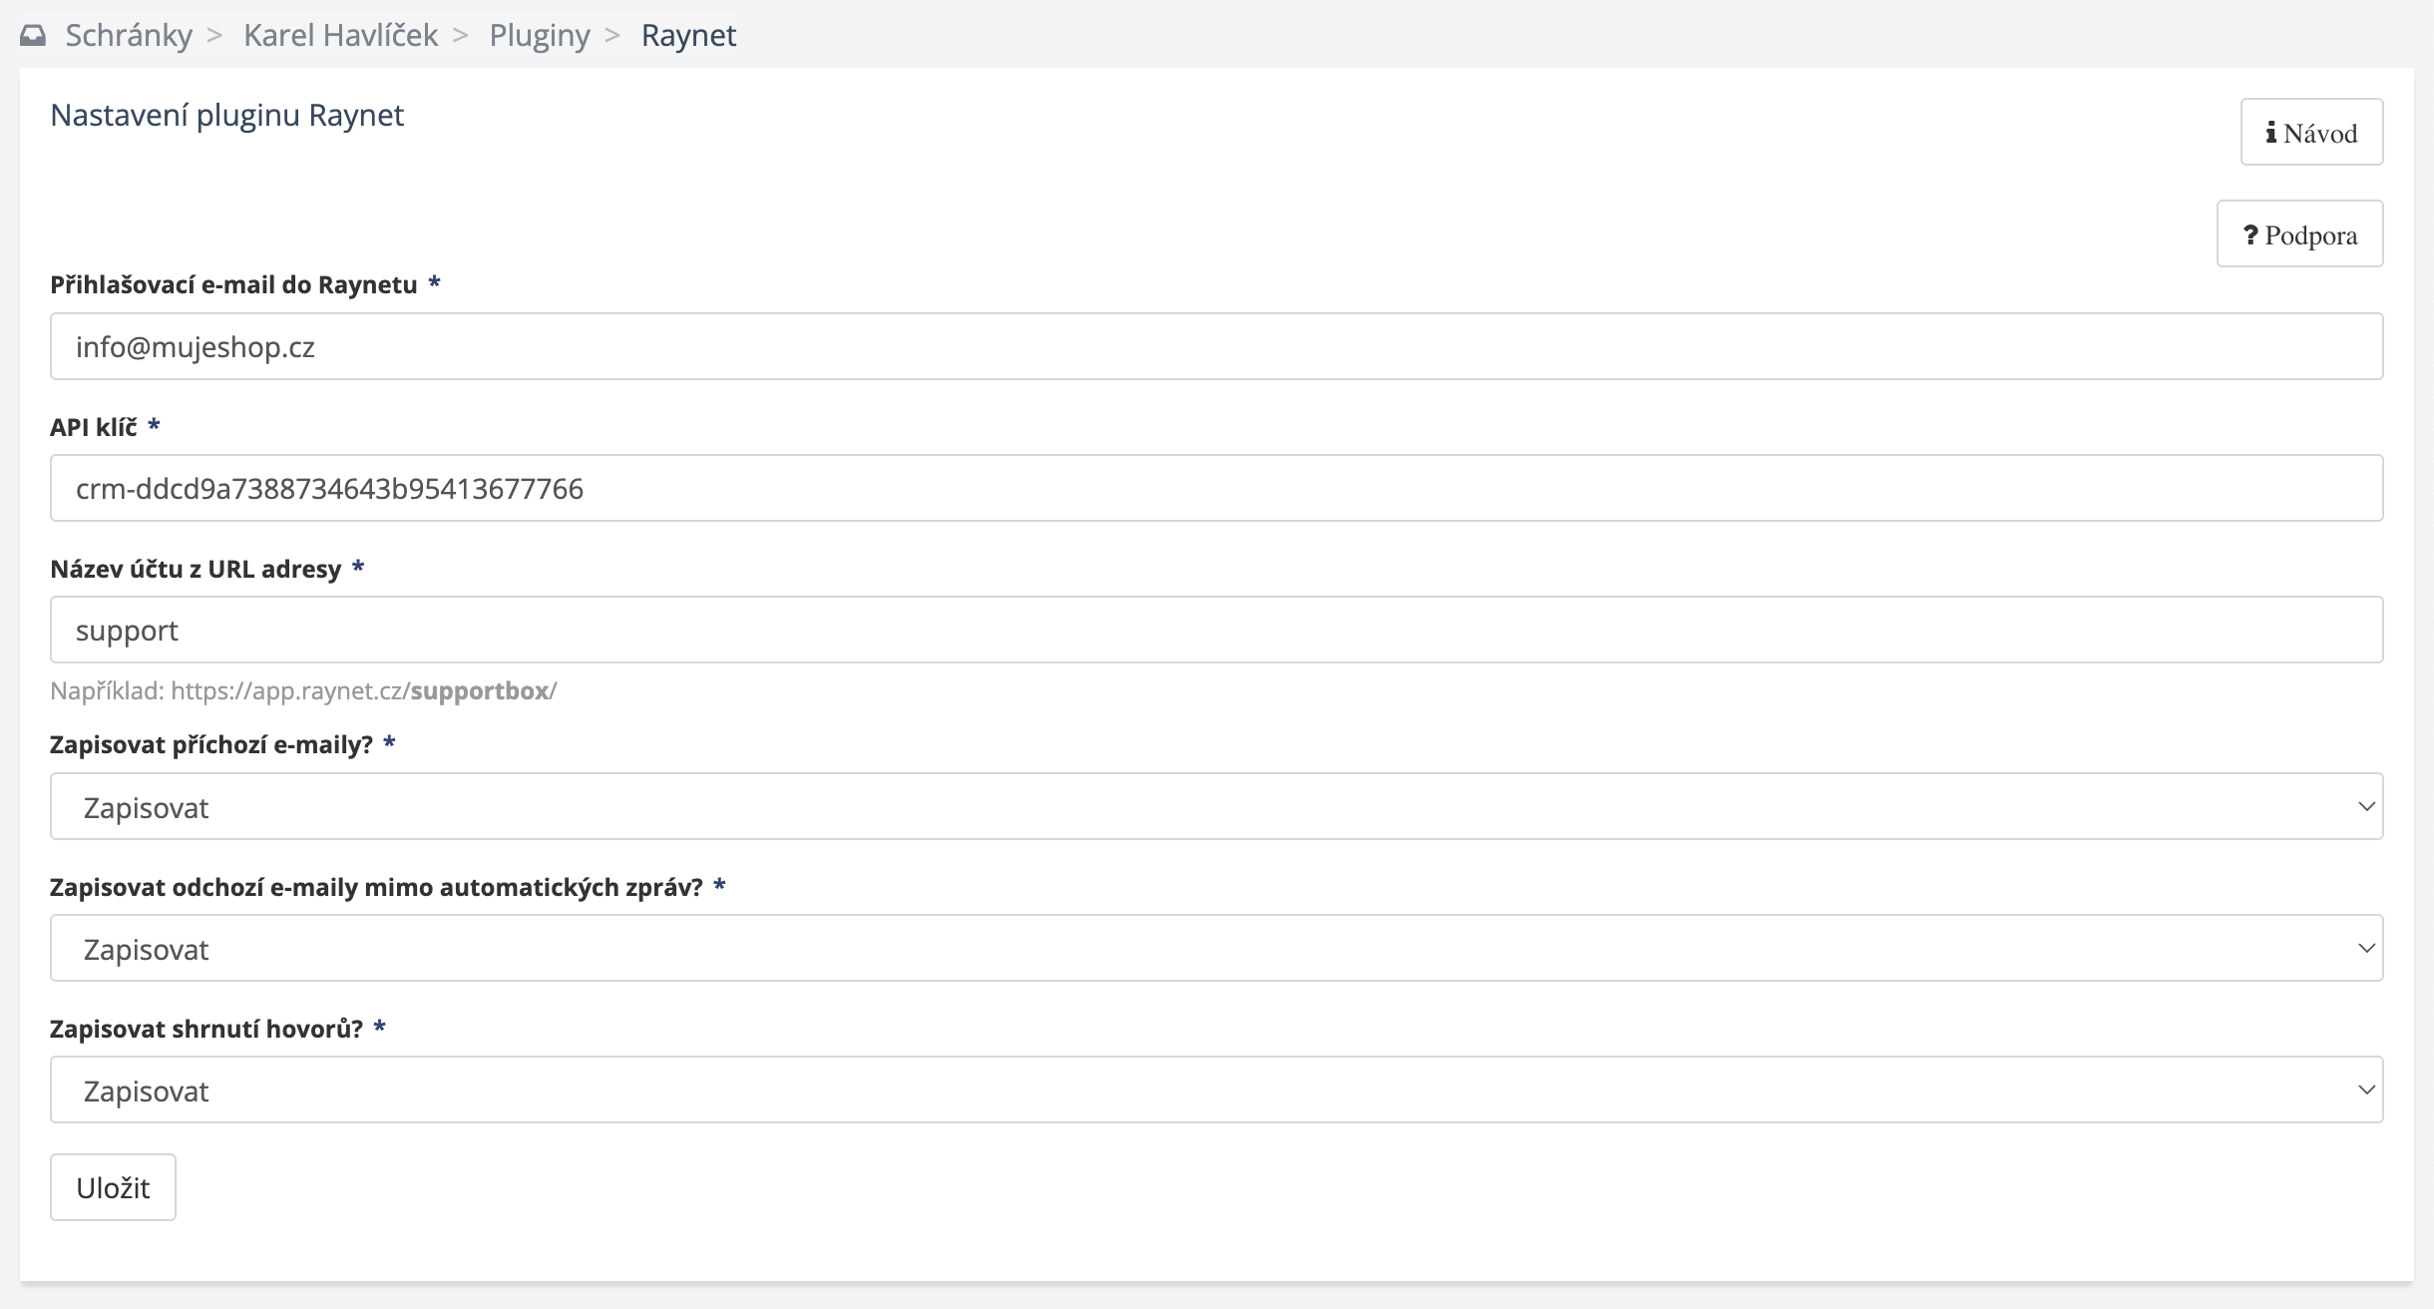Click the API klíč label
The width and height of the screenshot is (2434, 1309).
(x=94, y=427)
